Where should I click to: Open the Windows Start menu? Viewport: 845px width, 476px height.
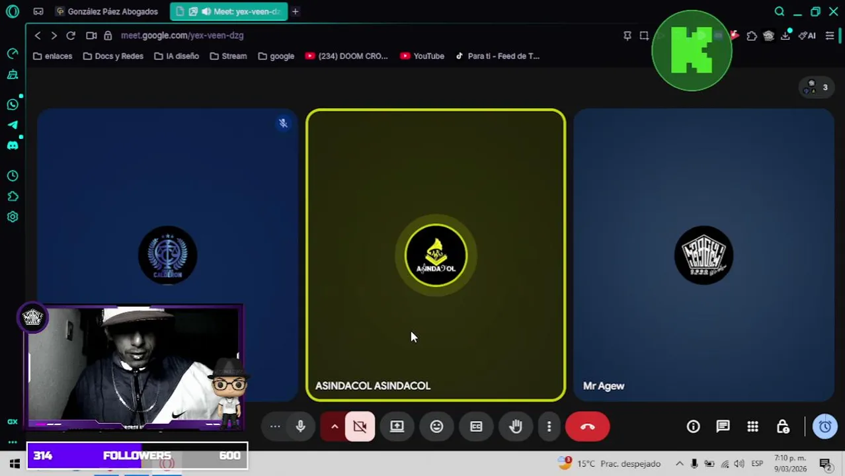[15, 464]
